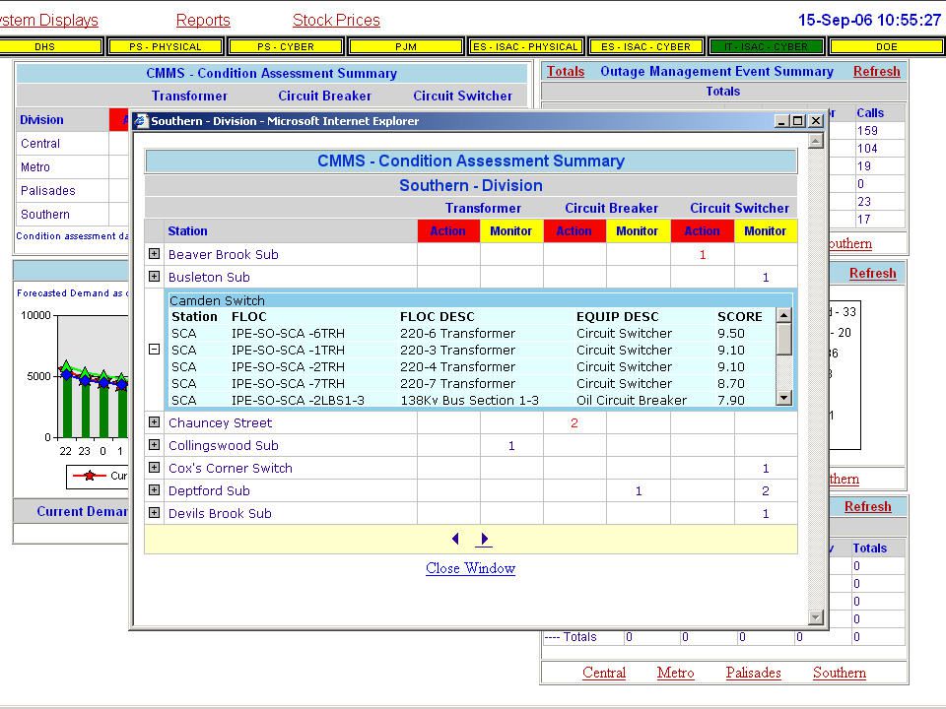Click popup window scrollbar up arrow
Screen dimensions: 946x709
(x=816, y=141)
